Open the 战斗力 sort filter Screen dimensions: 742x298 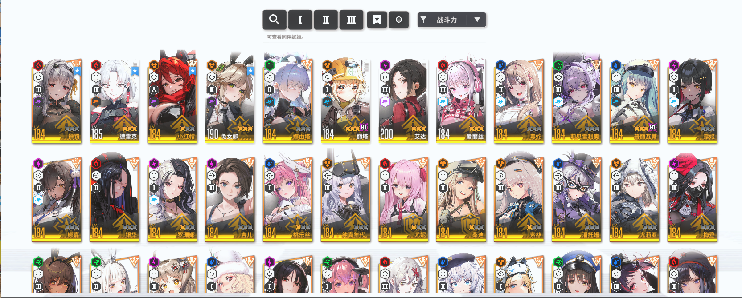(442, 20)
